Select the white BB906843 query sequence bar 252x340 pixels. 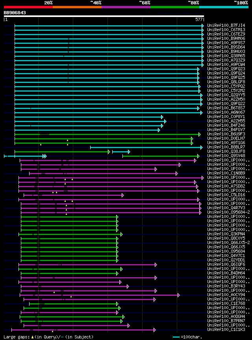[104, 16]
